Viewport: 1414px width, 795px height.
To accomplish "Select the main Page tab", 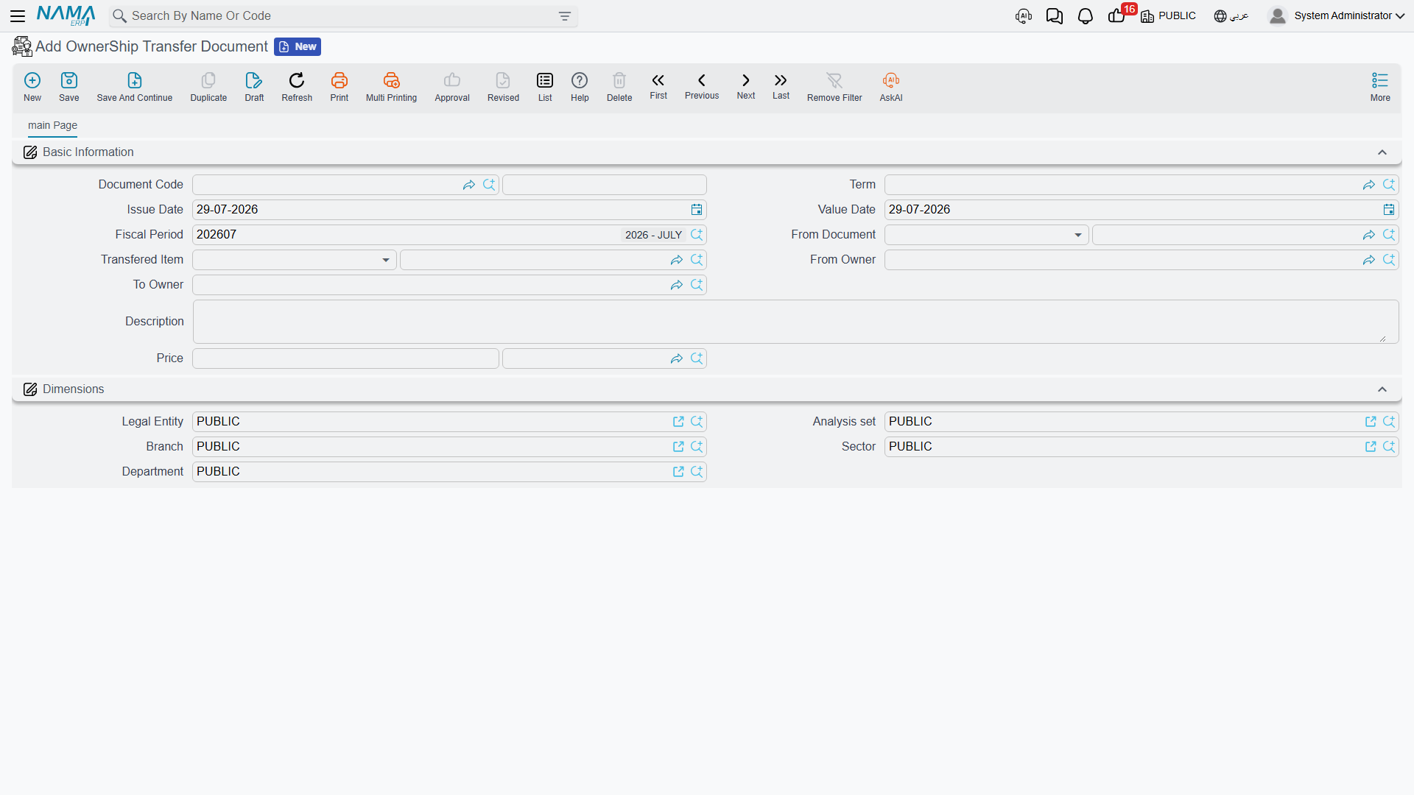I will [x=52, y=125].
